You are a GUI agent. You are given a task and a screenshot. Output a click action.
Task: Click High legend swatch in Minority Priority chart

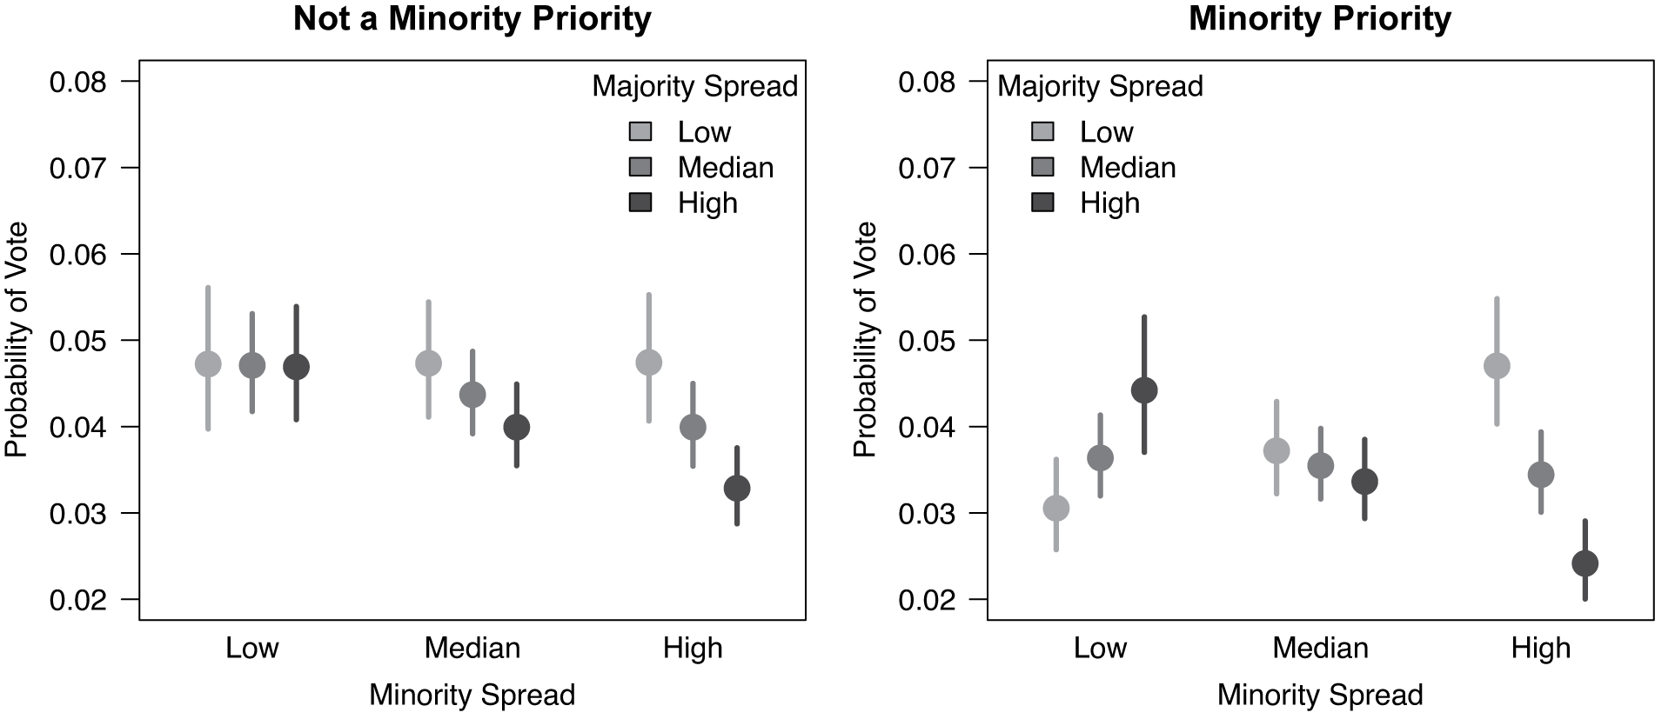pyautogui.click(x=1042, y=203)
